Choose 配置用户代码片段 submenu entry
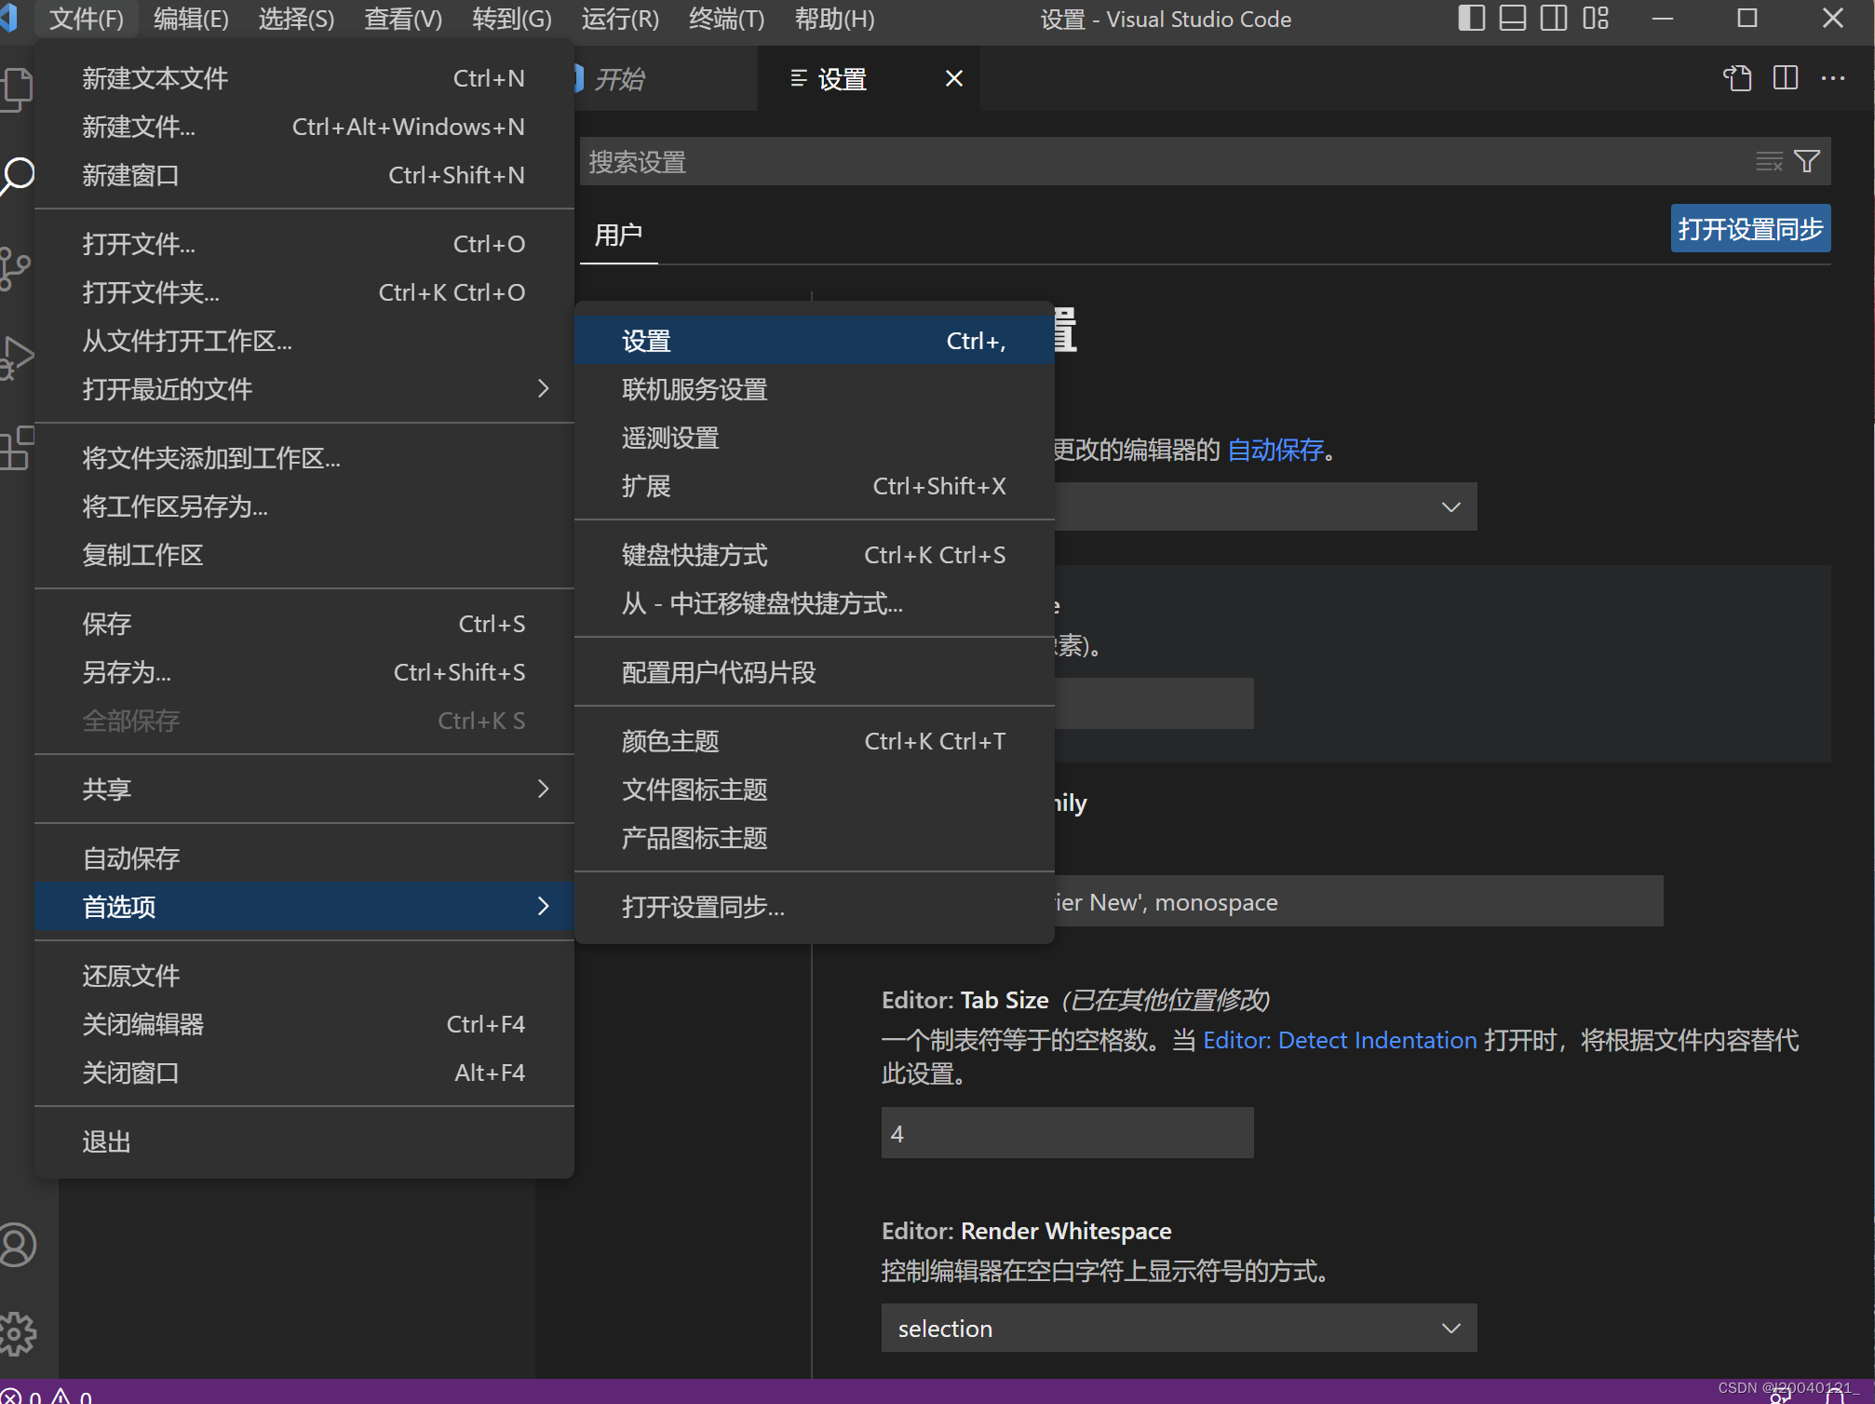Image resolution: width=1875 pixels, height=1404 pixels. coord(814,672)
